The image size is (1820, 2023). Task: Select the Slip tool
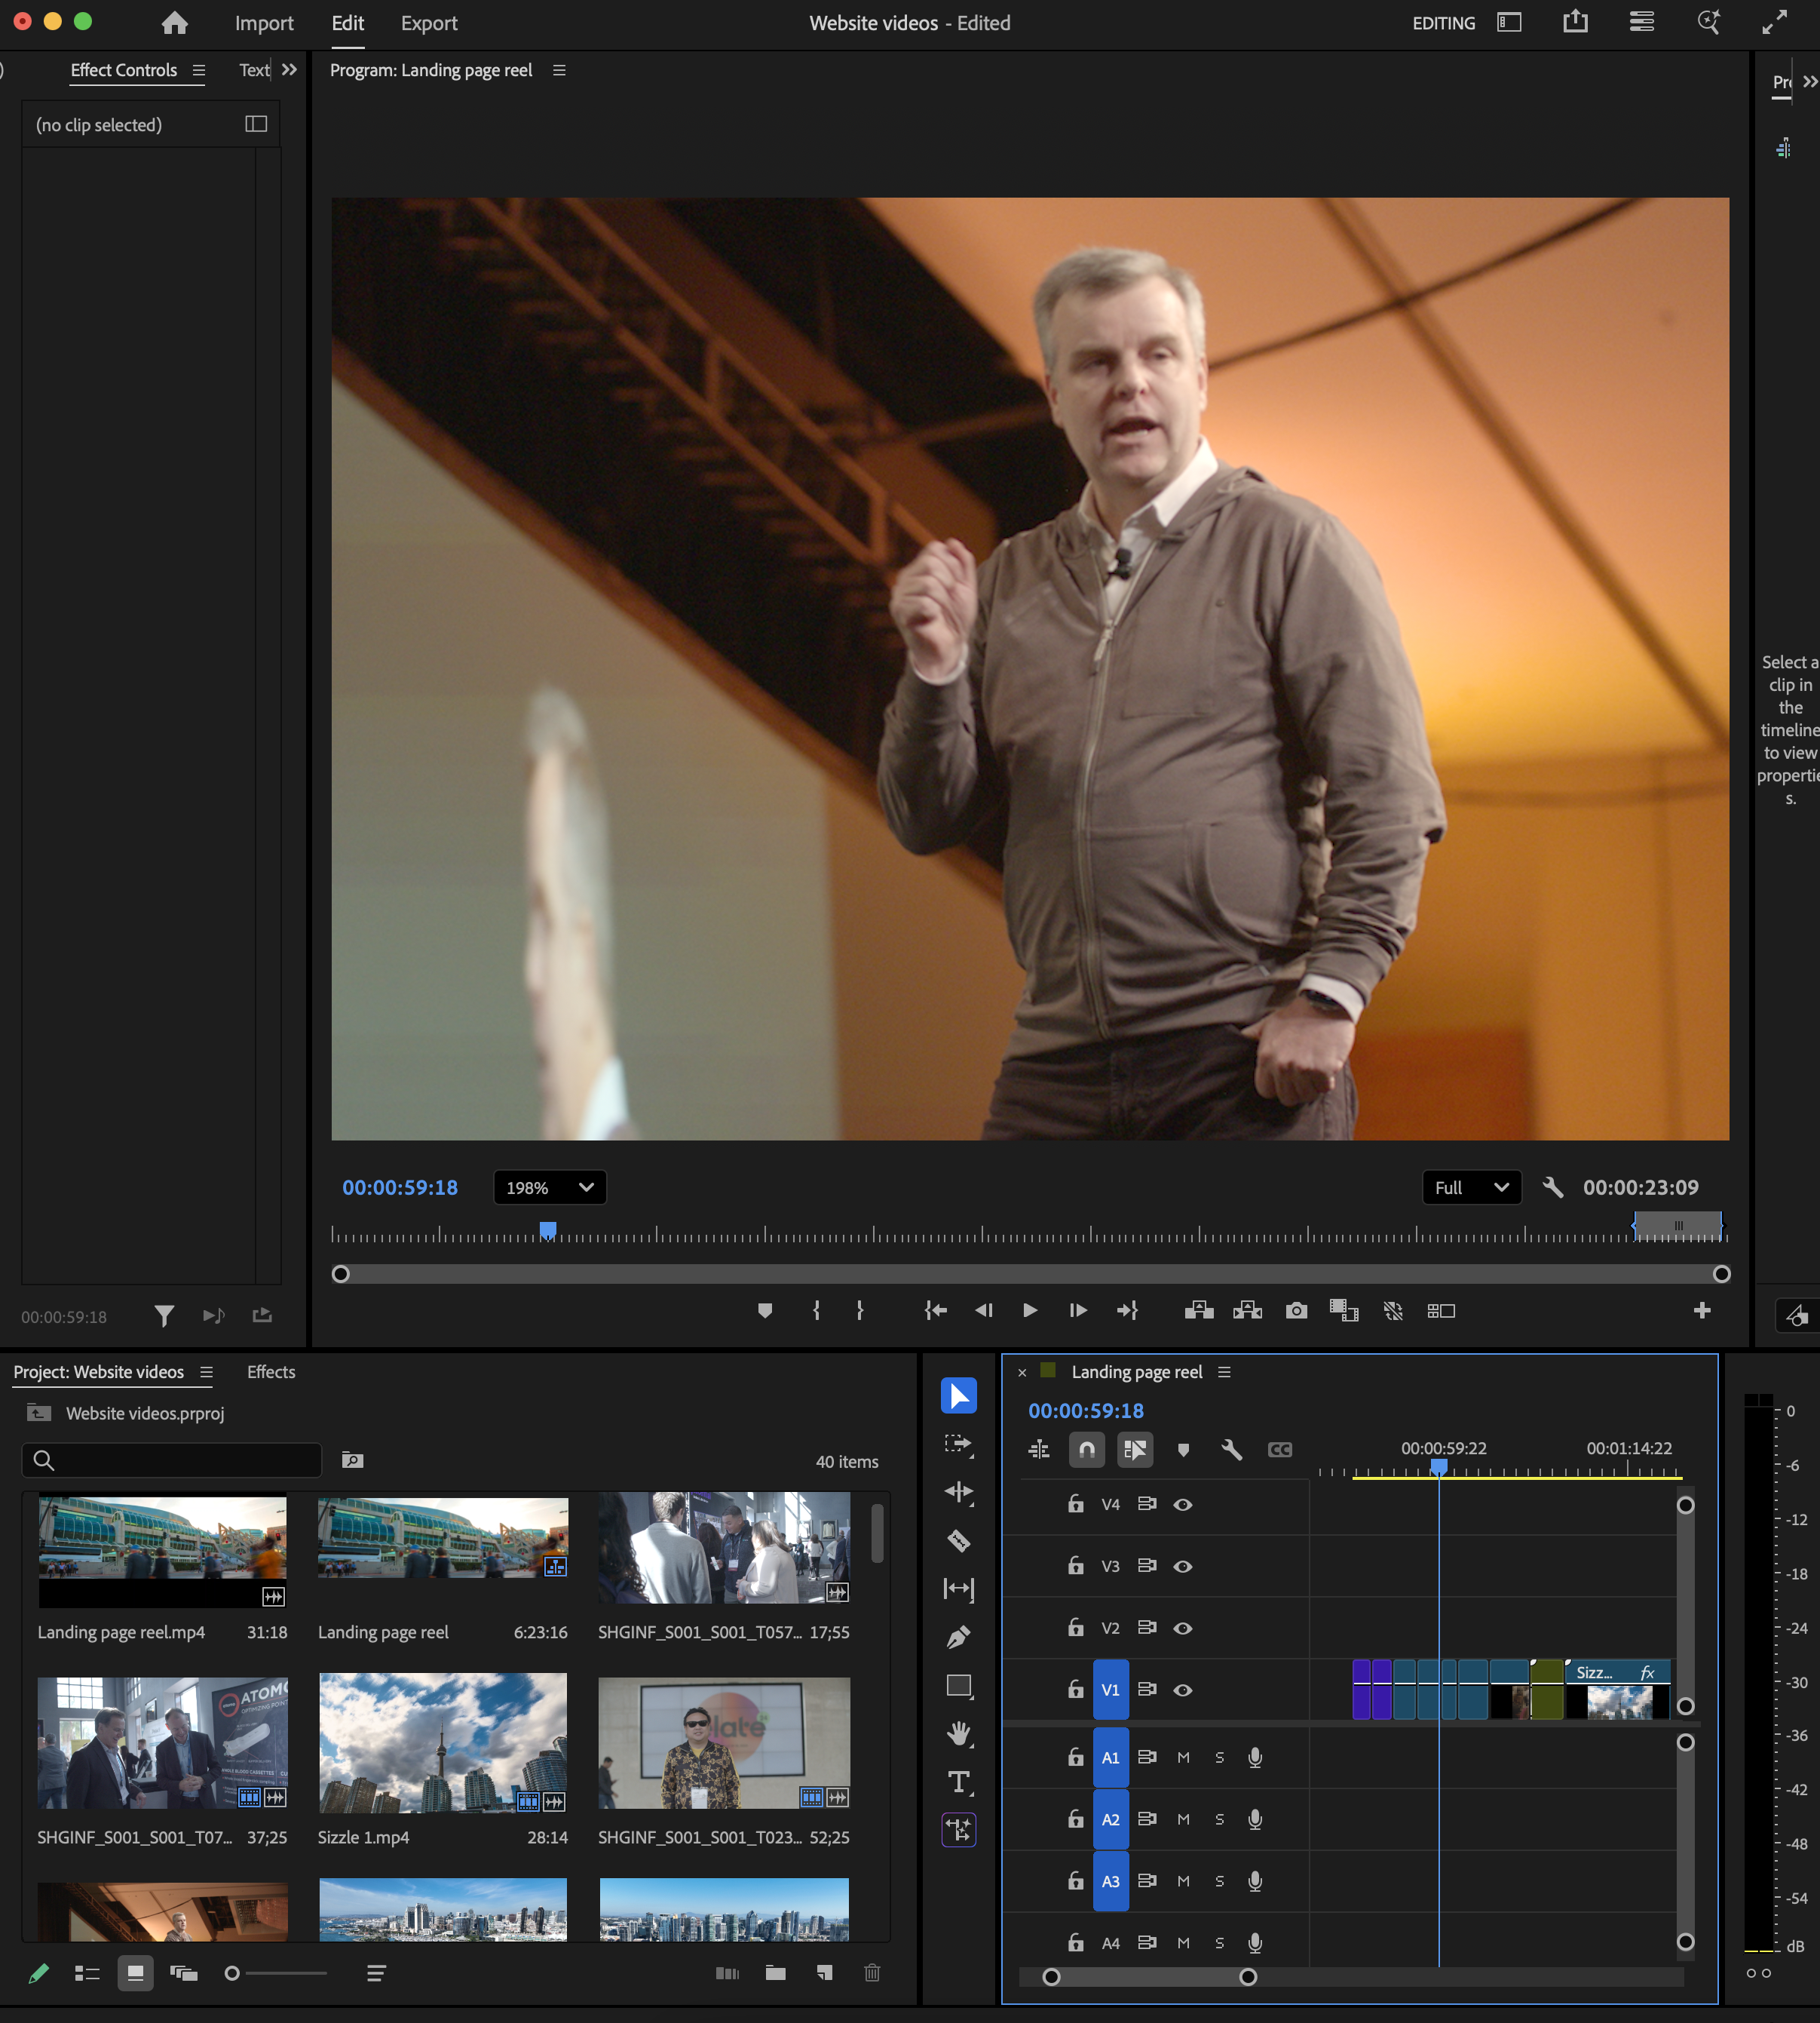tap(958, 1588)
